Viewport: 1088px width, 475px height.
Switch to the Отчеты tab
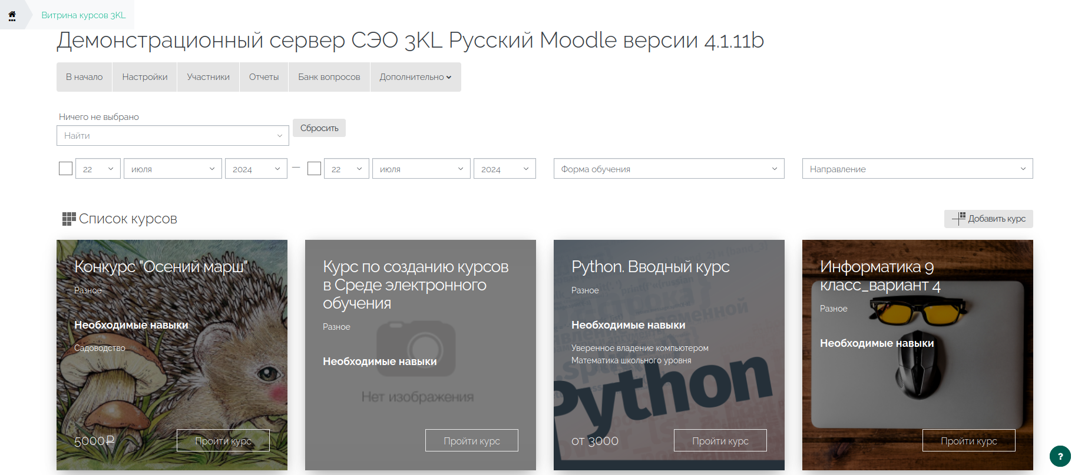point(264,77)
